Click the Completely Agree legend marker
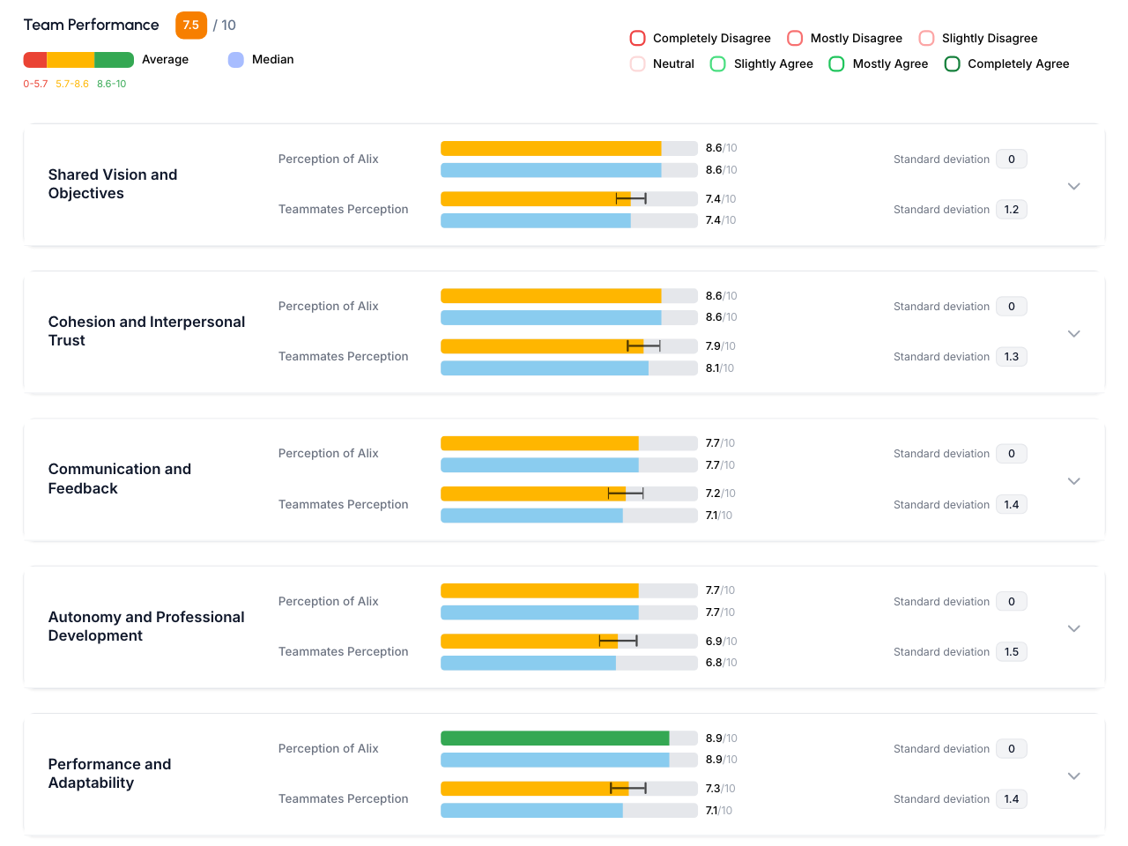Screen dimensions: 1128x846 point(953,63)
